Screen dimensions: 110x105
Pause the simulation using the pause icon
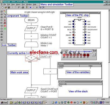tap(34, 8)
